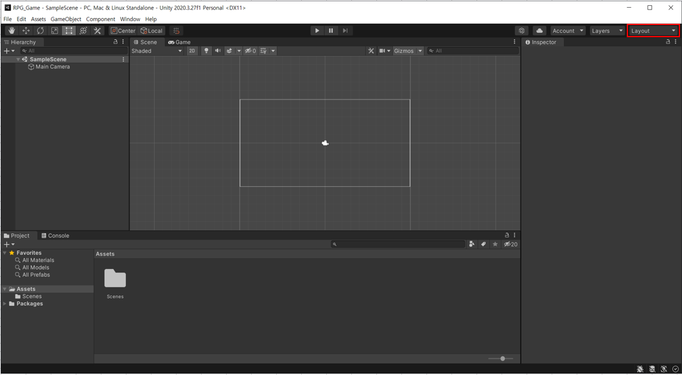Click the debug mode bug icon

click(640, 369)
